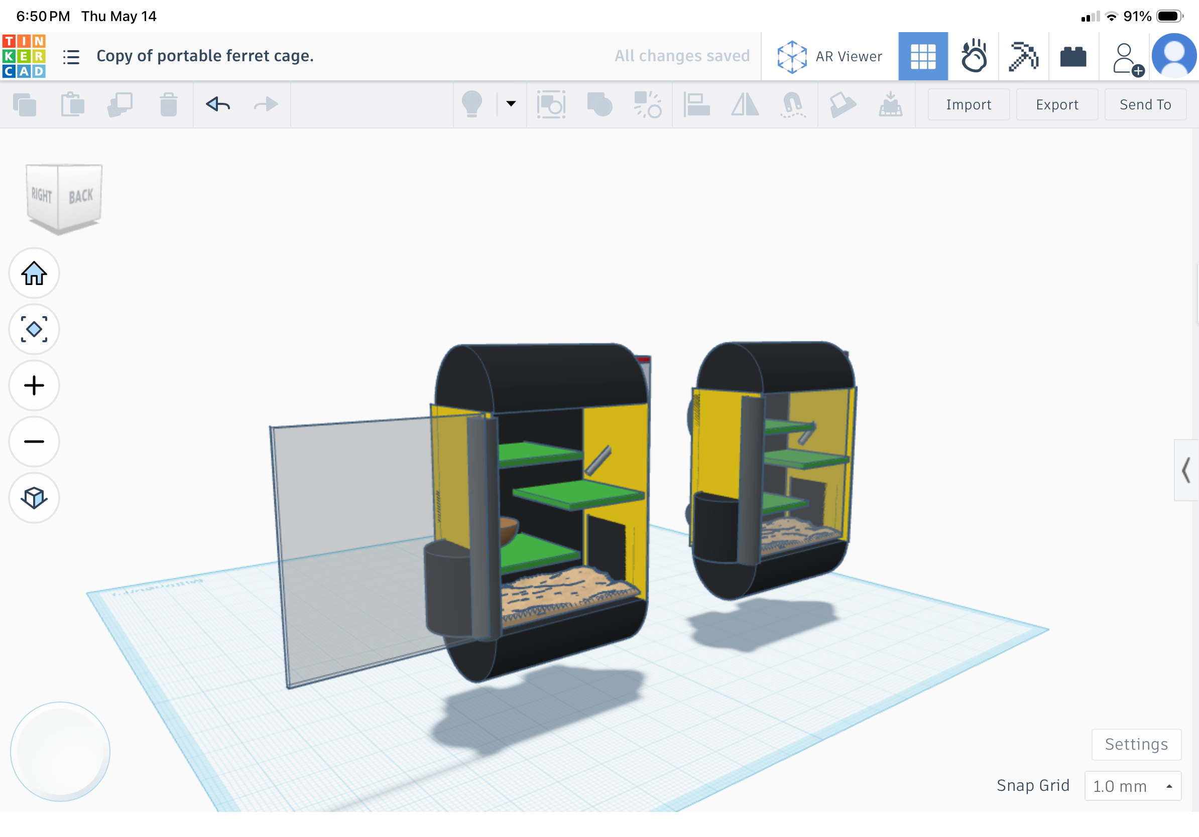Open the design list menu icon
The image size is (1199, 837).
point(71,57)
